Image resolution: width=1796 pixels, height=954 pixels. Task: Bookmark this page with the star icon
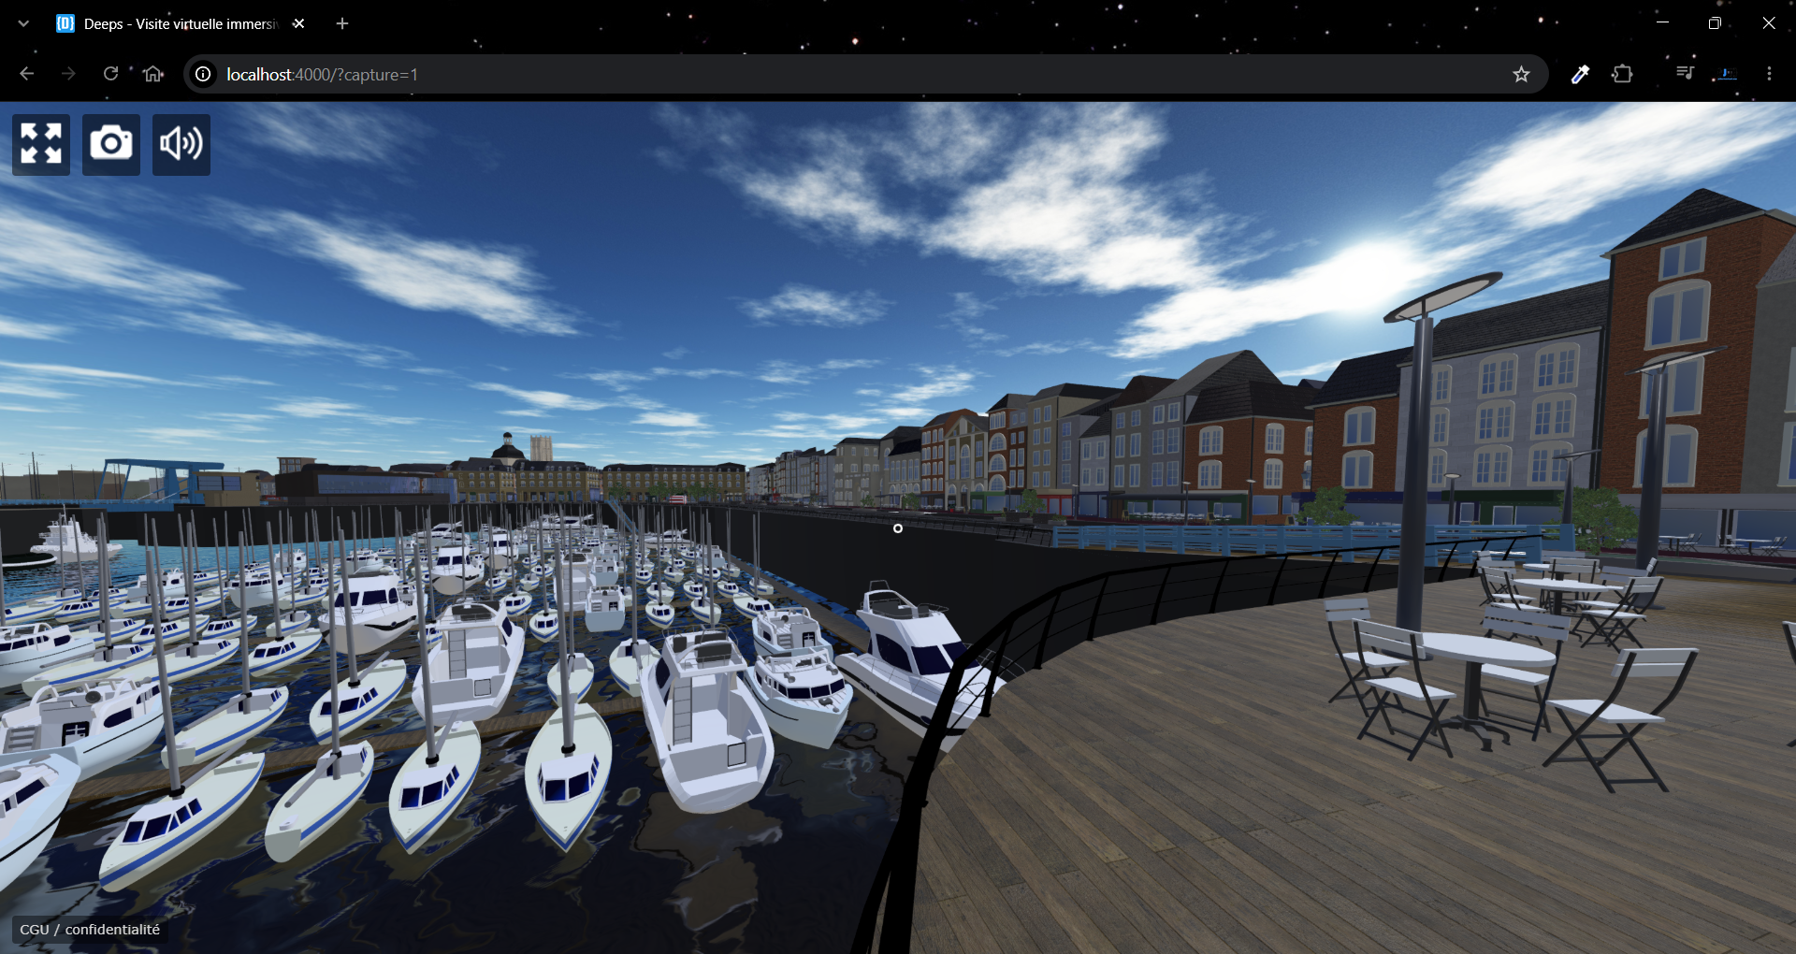[1521, 74]
